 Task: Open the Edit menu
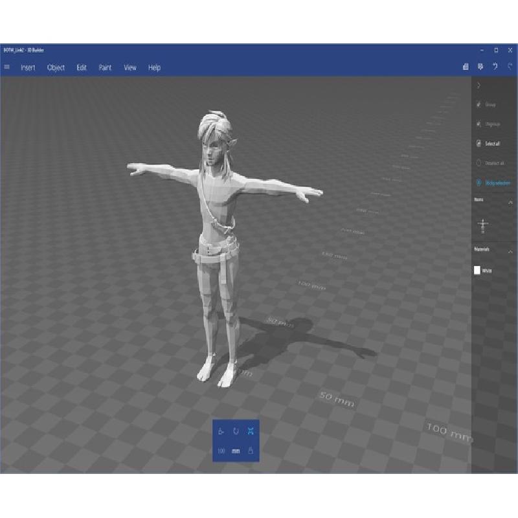82,67
